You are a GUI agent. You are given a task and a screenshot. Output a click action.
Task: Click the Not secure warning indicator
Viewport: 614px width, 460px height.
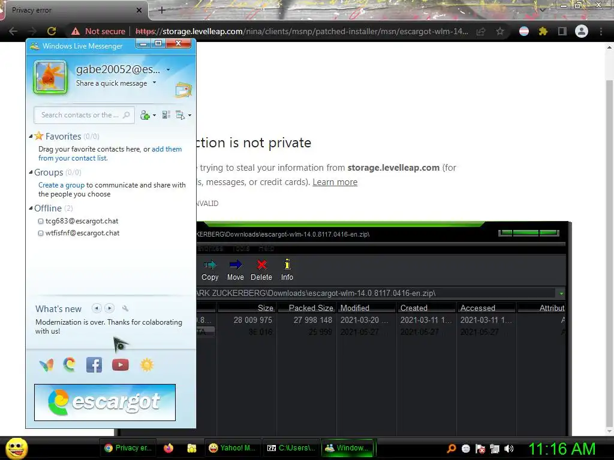(x=98, y=31)
